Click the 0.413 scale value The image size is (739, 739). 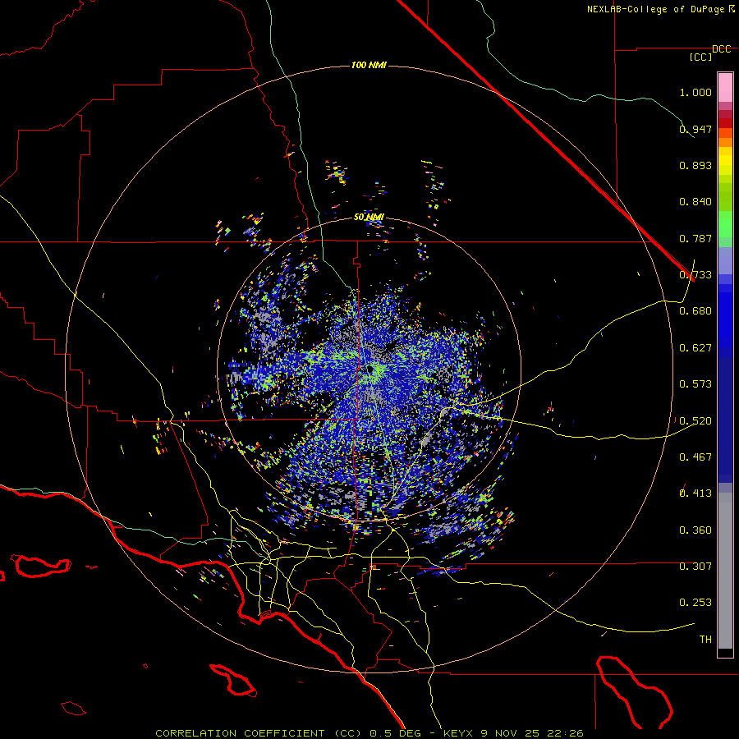pos(695,493)
